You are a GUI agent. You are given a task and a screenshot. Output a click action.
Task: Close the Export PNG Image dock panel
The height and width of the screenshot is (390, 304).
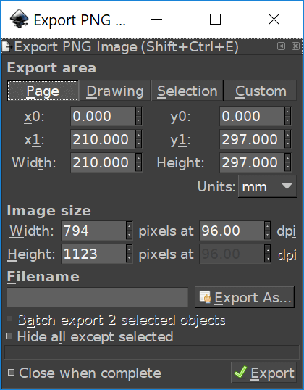point(295,46)
